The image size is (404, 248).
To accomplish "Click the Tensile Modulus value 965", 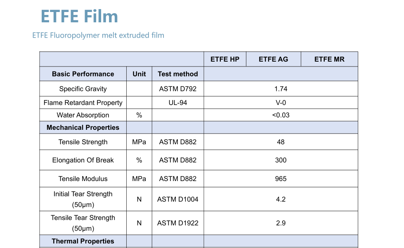I will [281, 179].
